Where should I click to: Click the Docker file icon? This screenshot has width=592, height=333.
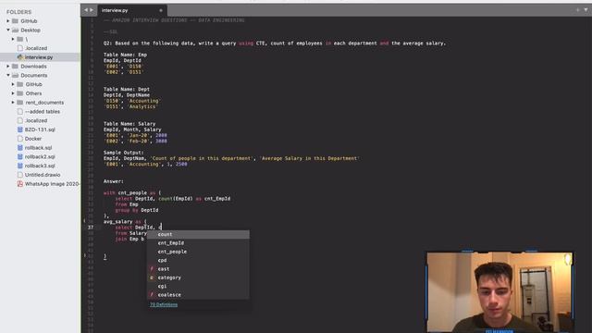click(x=20, y=139)
